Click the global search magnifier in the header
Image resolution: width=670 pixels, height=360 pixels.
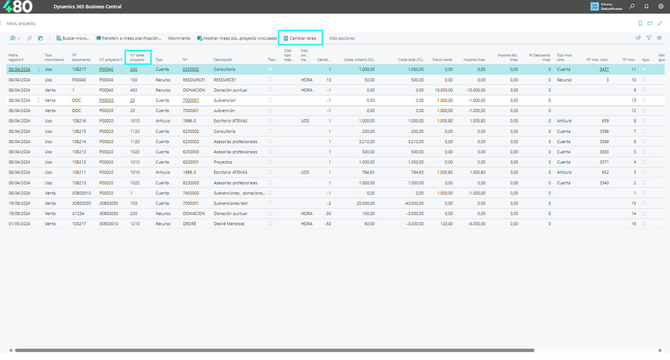tap(632, 6)
